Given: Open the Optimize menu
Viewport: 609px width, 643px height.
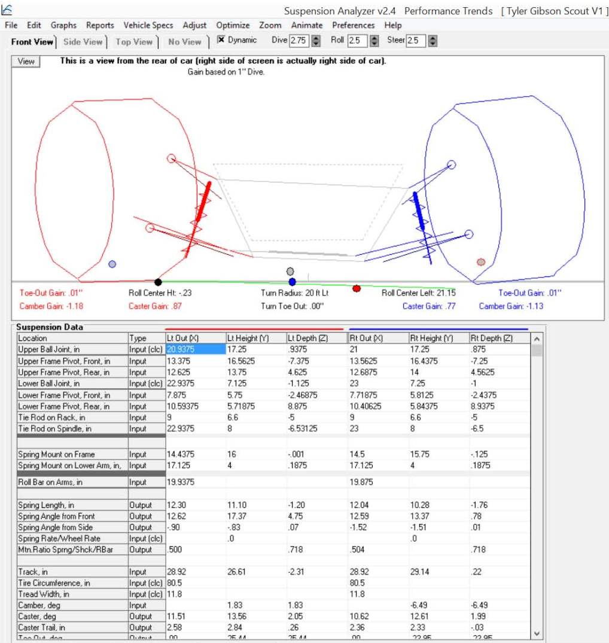Looking at the screenshot, I should pyautogui.click(x=233, y=25).
